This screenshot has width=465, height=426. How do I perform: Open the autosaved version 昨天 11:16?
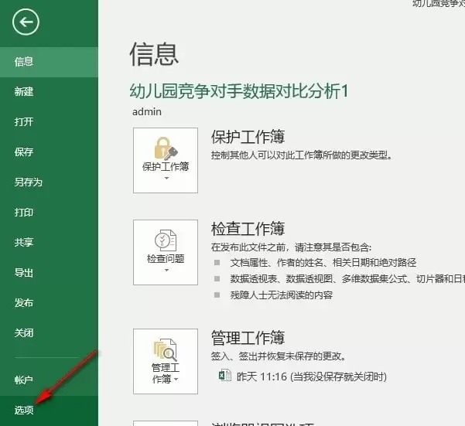coord(311,377)
